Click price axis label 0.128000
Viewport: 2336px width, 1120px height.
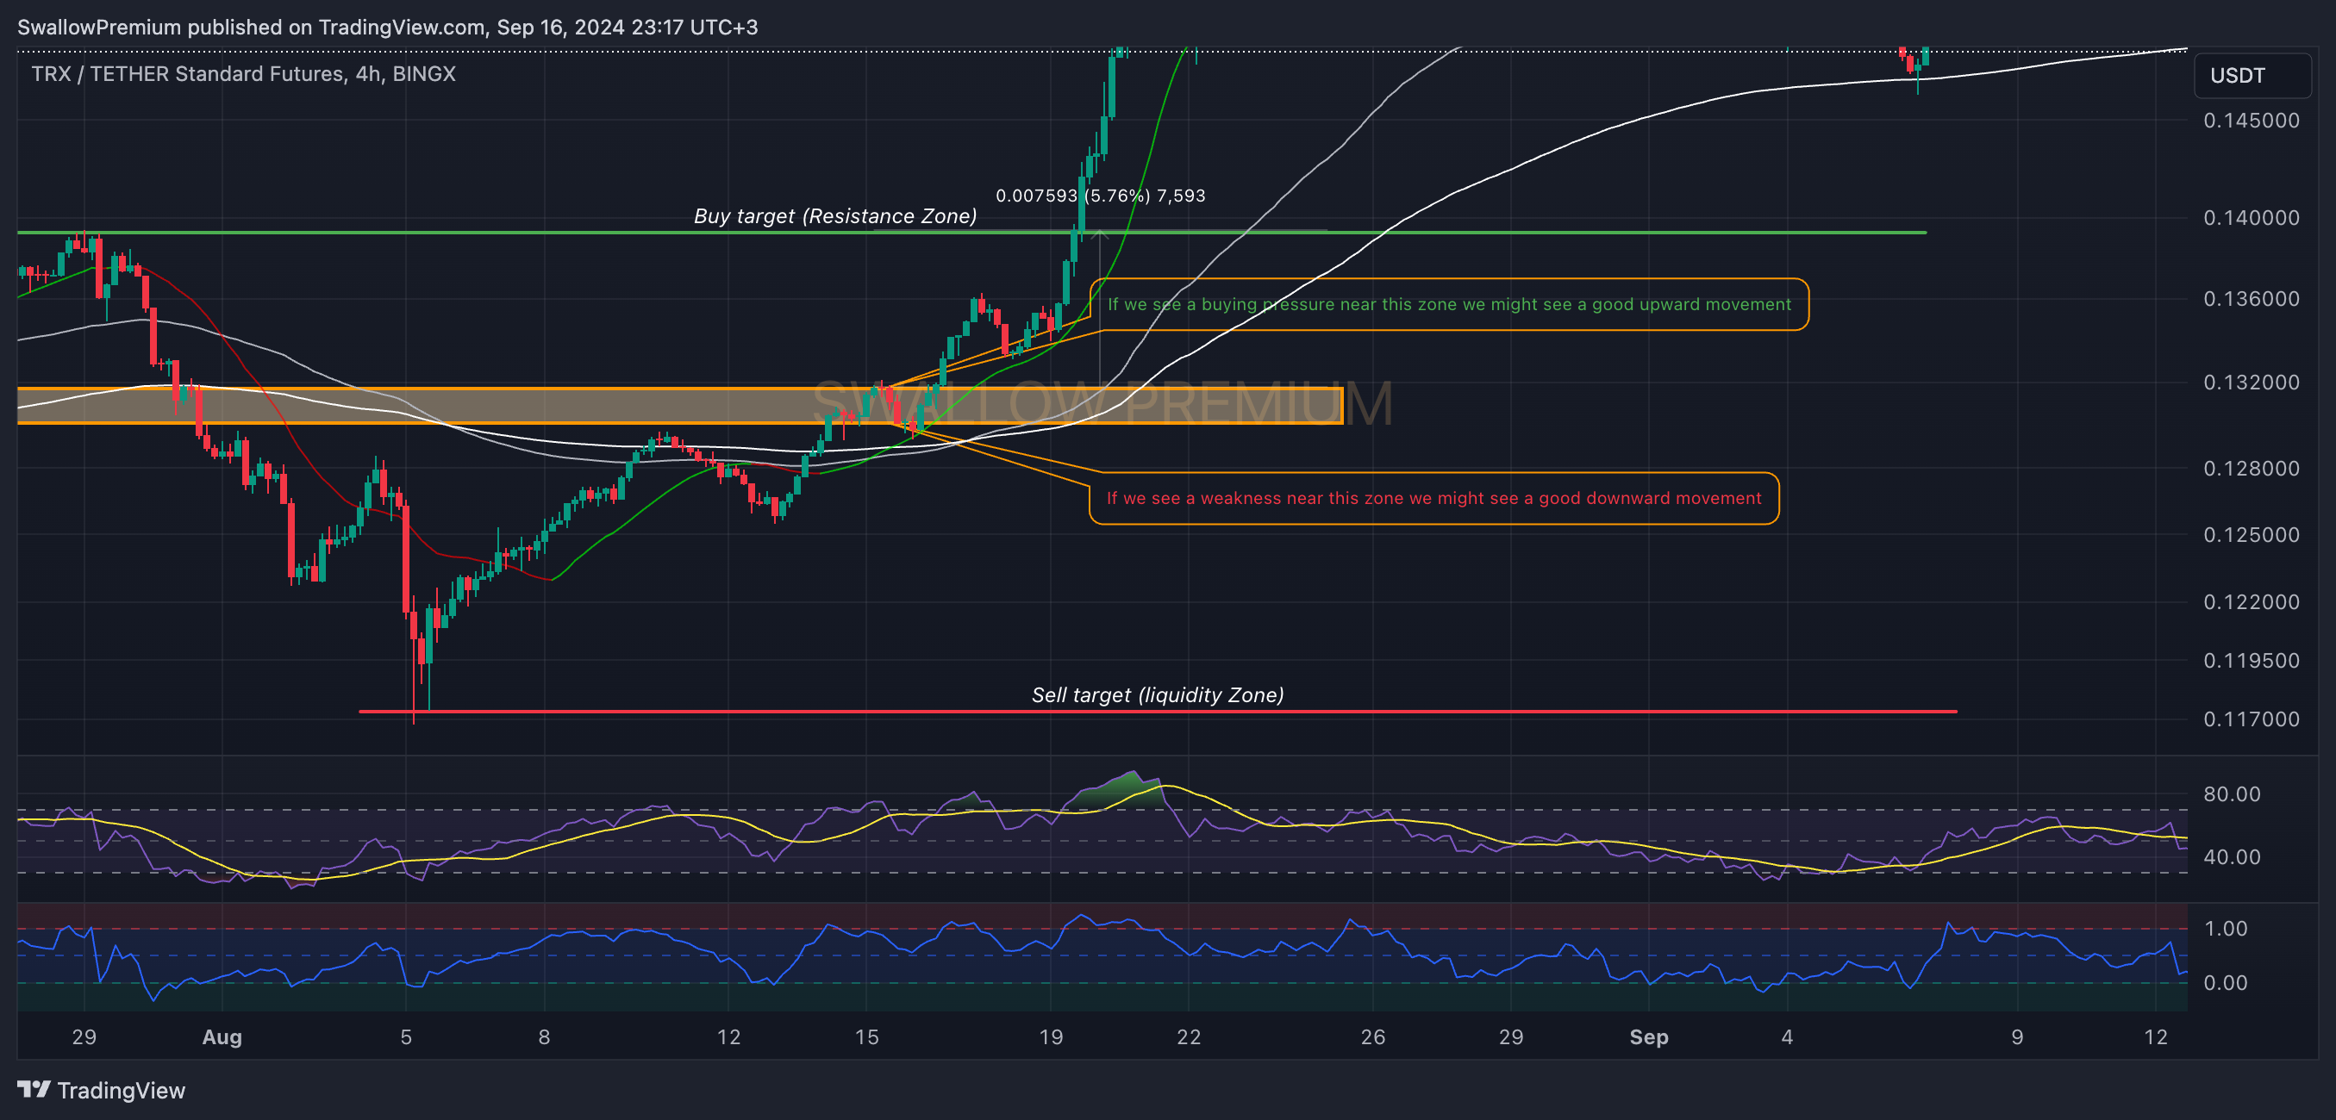tap(2252, 469)
